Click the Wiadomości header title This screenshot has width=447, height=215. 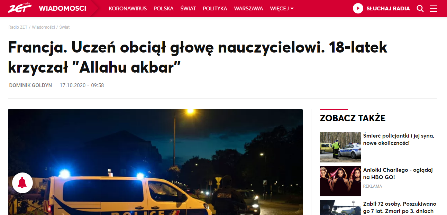pos(63,8)
